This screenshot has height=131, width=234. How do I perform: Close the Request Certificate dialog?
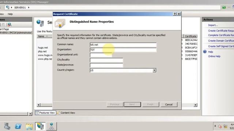179,14
